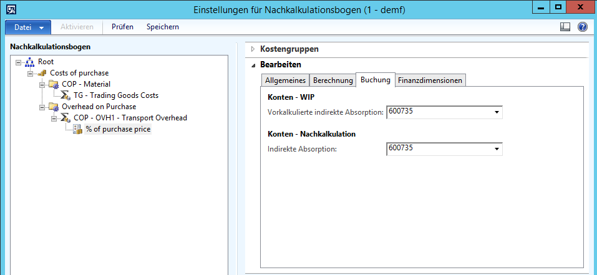Click the Root node hierarchy icon
The height and width of the screenshot is (275, 597).
[30, 62]
